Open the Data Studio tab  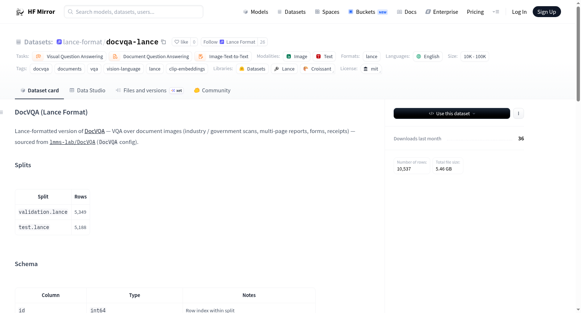click(88, 91)
